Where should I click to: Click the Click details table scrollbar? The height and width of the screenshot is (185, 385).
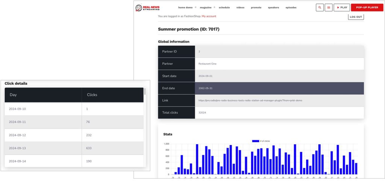tap(145, 92)
